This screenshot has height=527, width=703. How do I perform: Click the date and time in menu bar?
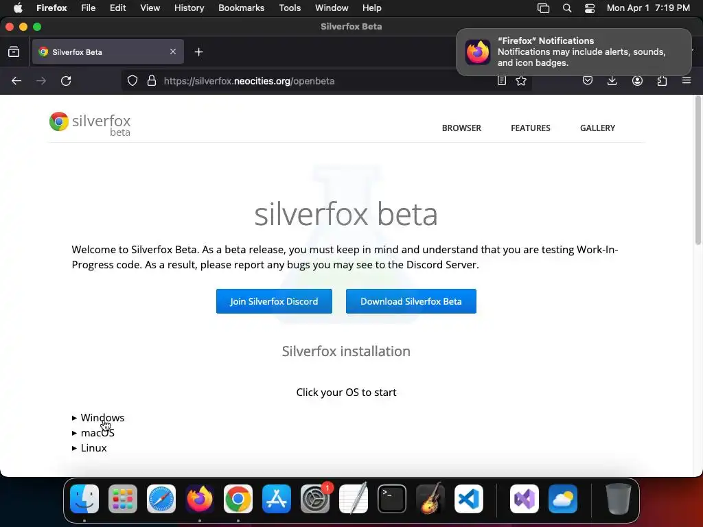pos(648,8)
